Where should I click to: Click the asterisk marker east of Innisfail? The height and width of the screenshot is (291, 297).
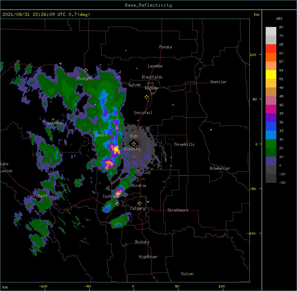(x=173, y=105)
